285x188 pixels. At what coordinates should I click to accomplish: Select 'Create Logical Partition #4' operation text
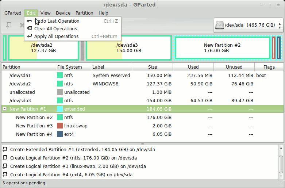point(71,174)
